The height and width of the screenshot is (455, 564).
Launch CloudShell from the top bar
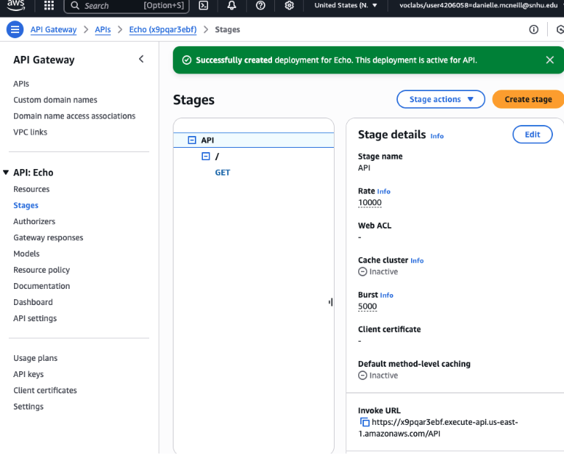pyautogui.click(x=204, y=5)
